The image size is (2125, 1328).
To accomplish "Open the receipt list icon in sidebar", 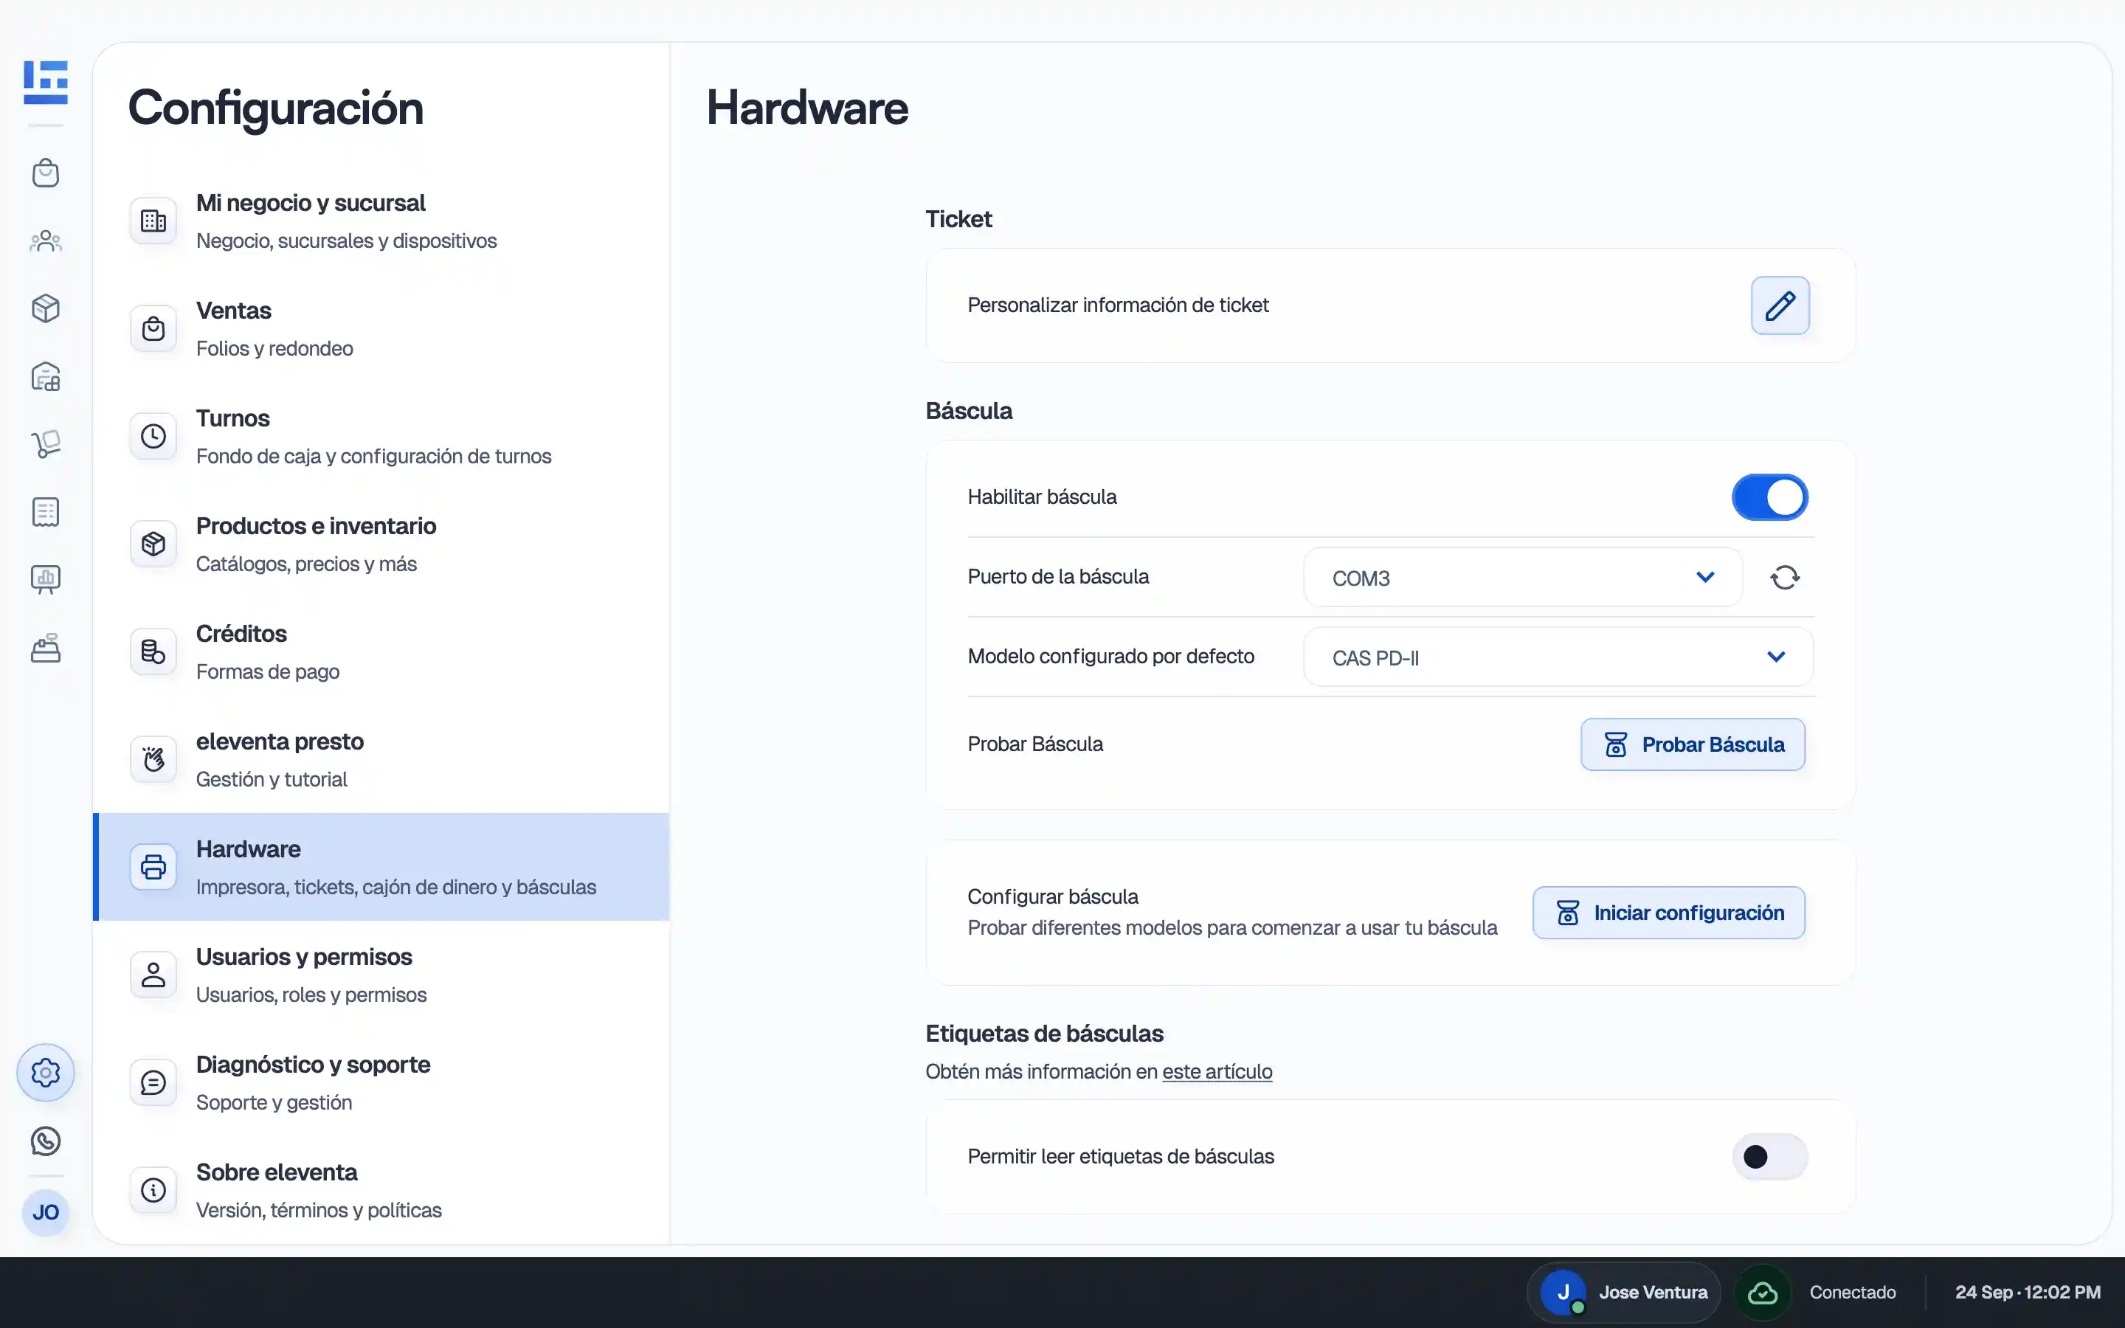I will tap(46, 511).
